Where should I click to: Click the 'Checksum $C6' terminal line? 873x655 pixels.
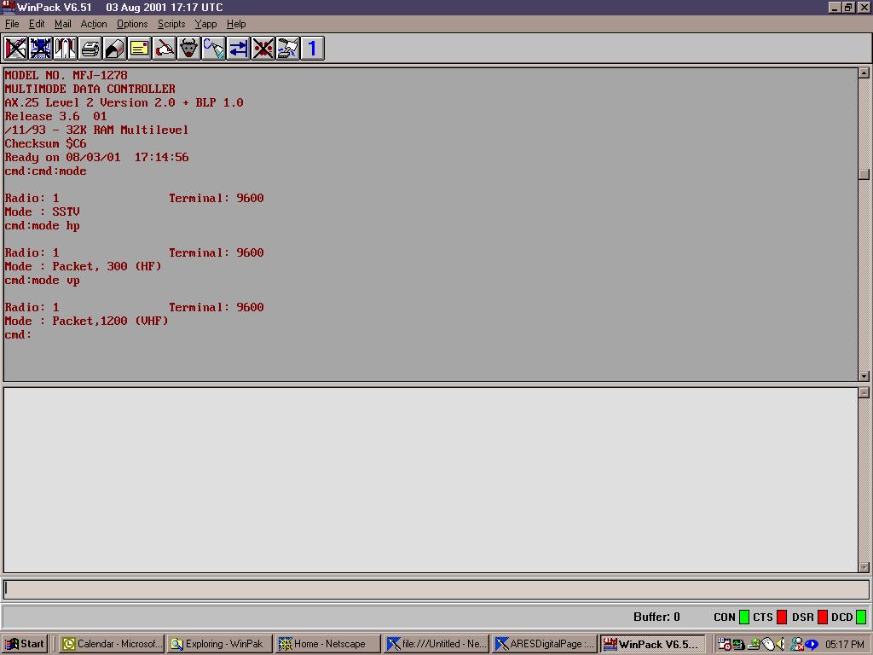click(x=46, y=143)
